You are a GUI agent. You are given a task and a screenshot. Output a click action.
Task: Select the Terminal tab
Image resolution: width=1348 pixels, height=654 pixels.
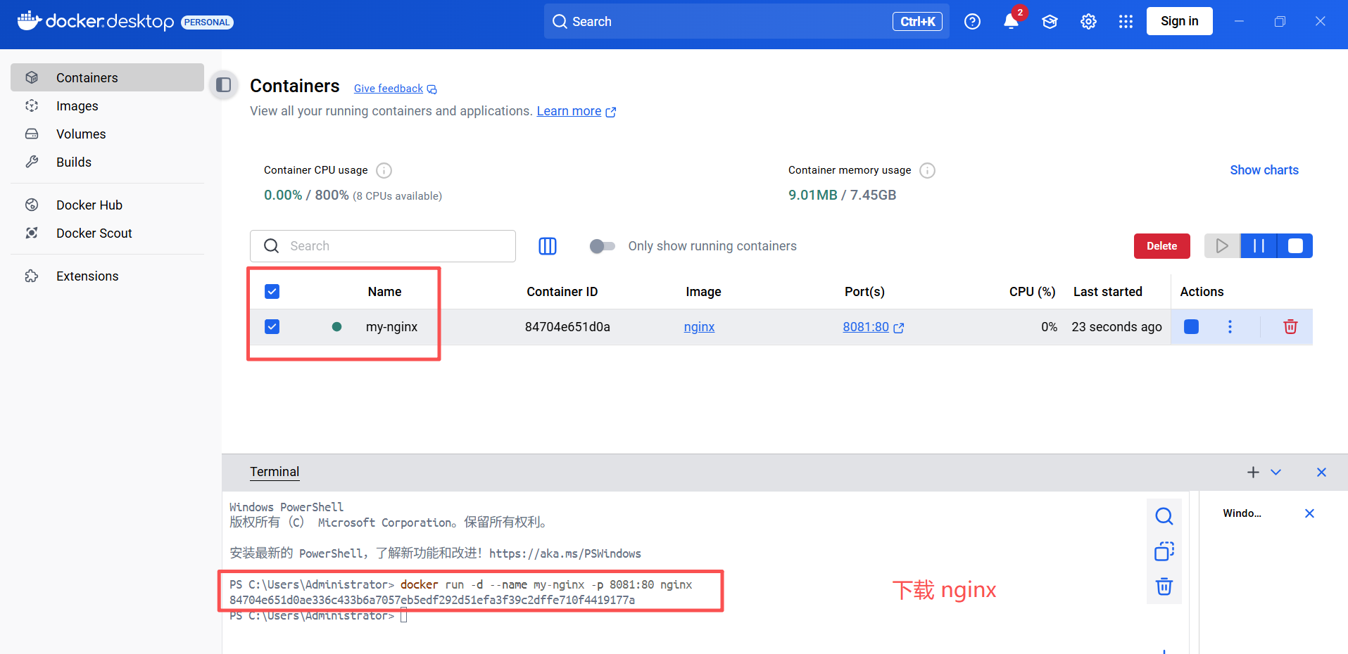click(x=275, y=472)
